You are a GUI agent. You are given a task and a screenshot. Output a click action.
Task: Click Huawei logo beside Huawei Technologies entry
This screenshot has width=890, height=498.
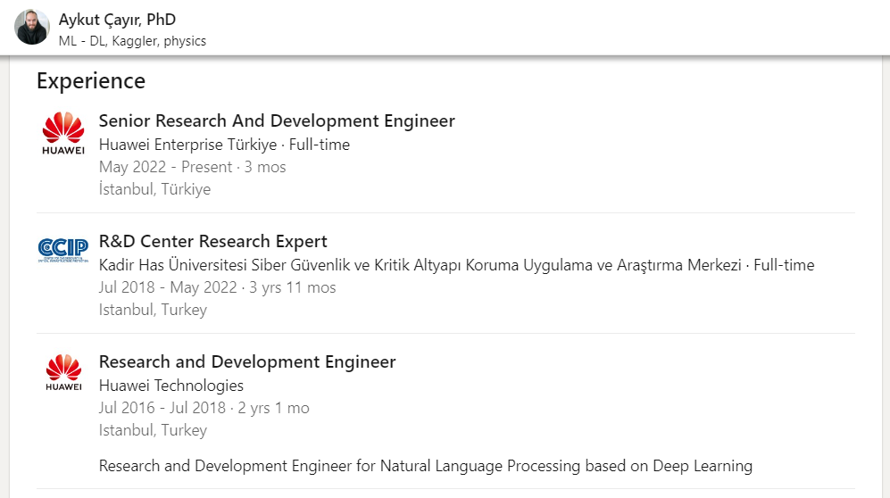63,373
